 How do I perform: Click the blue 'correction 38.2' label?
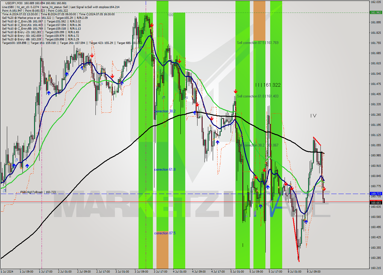[x=165, y=111]
